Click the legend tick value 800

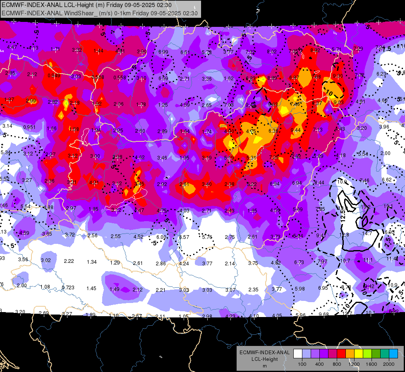click(337, 364)
